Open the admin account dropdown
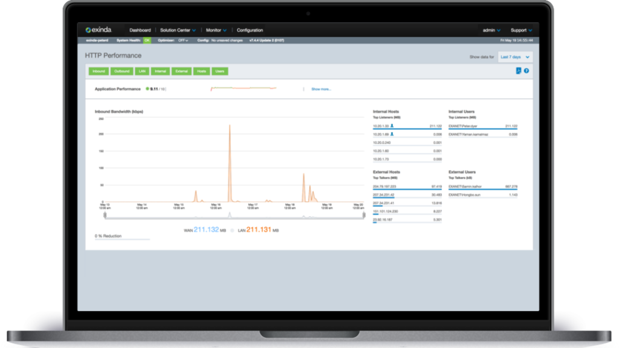The image size is (619, 348). pyautogui.click(x=491, y=30)
